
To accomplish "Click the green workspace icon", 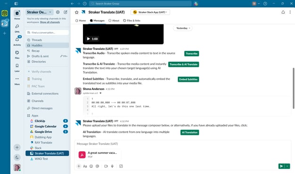I will coord(5,13).
